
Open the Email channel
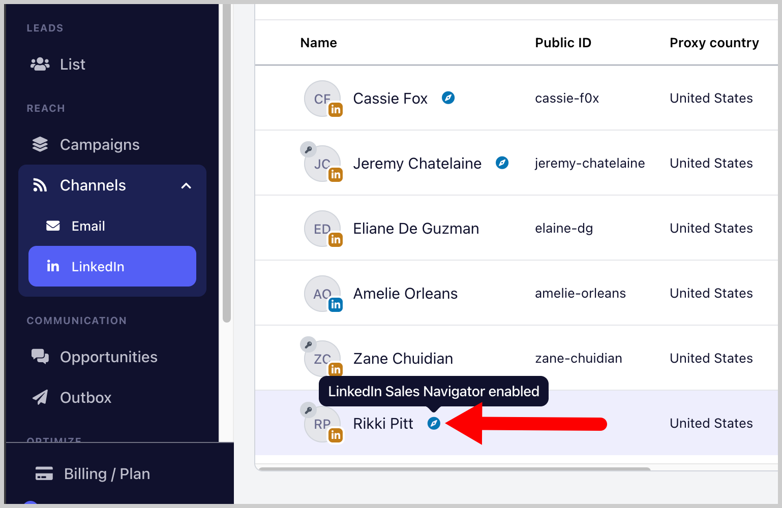pyautogui.click(x=112, y=226)
